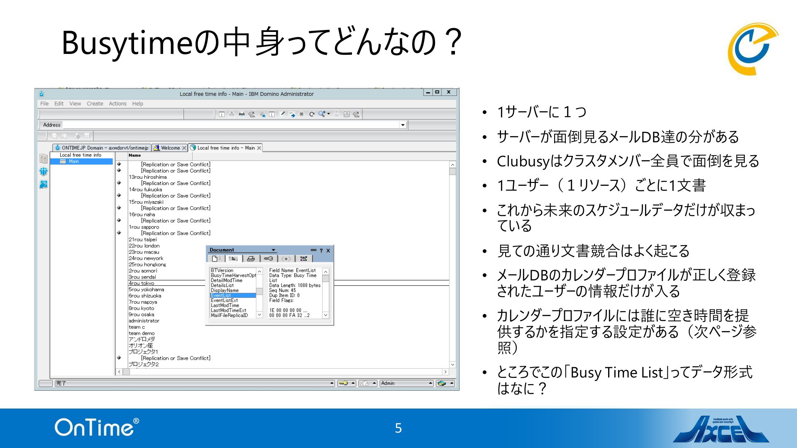The height and width of the screenshot is (448, 797).
Task: Click field details scroll down arrow
Action: click(x=326, y=315)
